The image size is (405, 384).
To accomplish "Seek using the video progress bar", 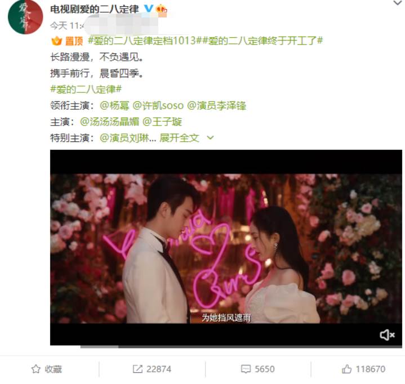I will (241, 347).
